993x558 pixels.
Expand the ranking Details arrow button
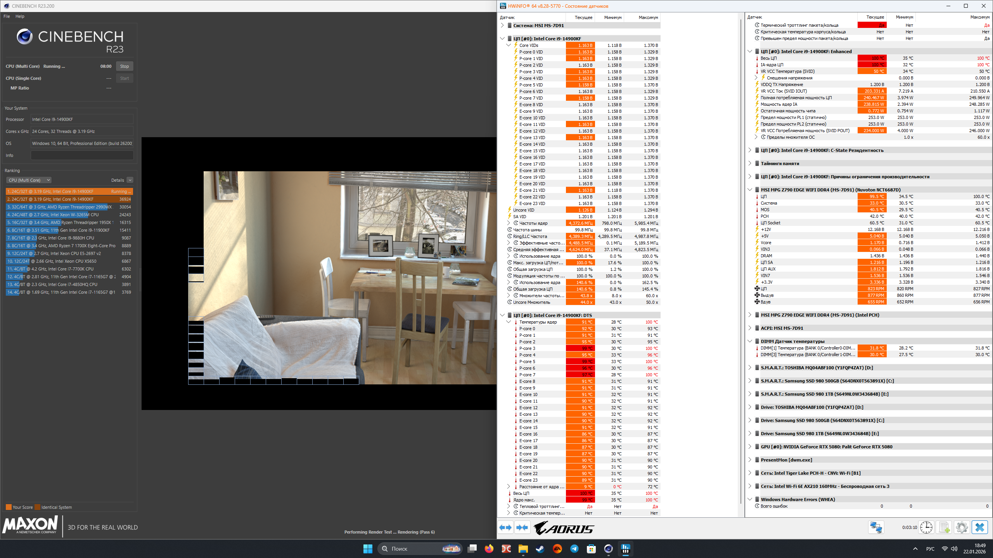[x=130, y=180]
